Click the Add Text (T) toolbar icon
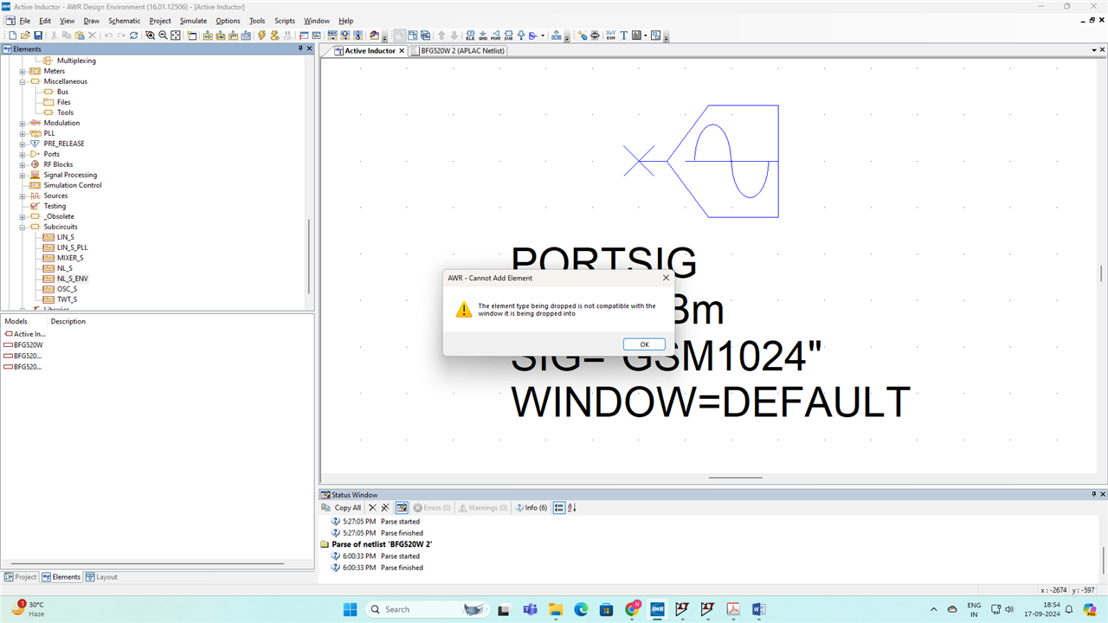The height and width of the screenshot is (623, 1108). point(624,35)
